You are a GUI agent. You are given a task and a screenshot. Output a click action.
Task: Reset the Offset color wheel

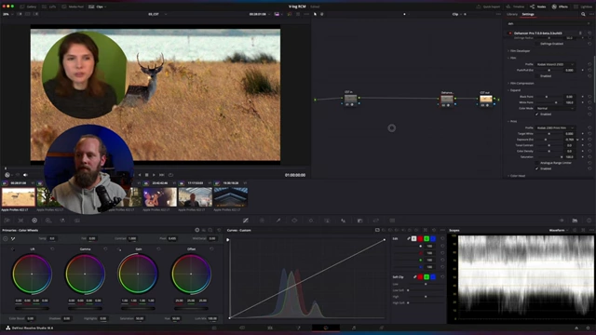[211, 249]
